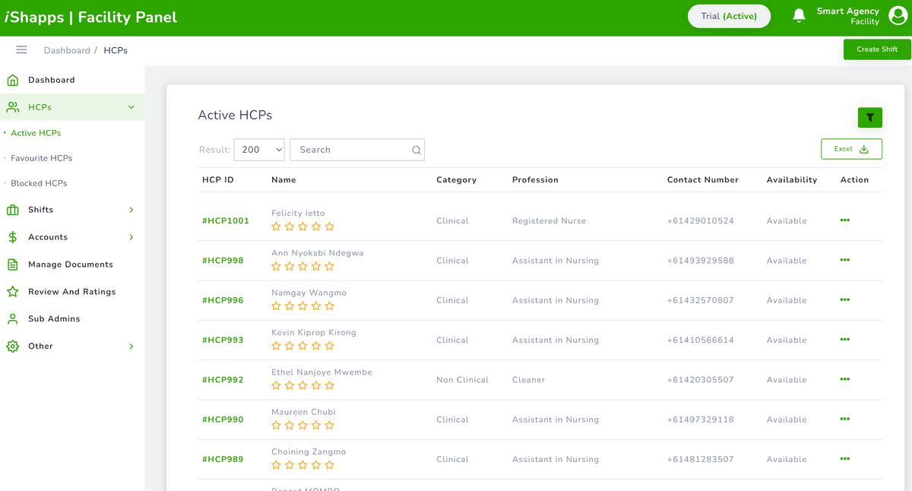
Task: Click the Contact Number column header
Action: (x=702, y=180)
